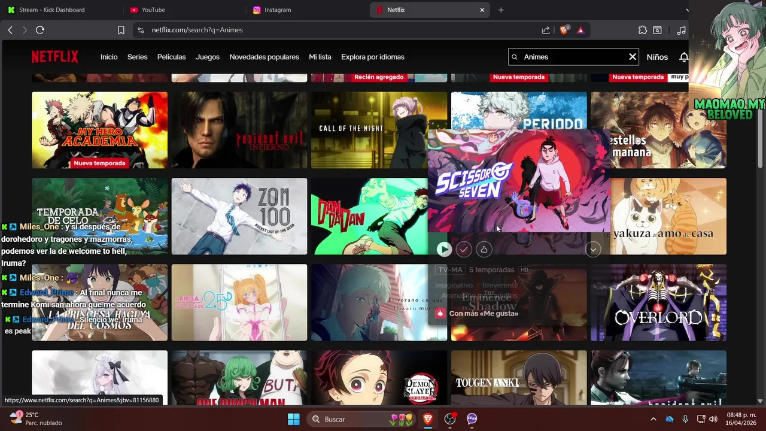Open My Hero Academia thumbnail
This screenshot has height=431, width=766.
tap(99, 130)
